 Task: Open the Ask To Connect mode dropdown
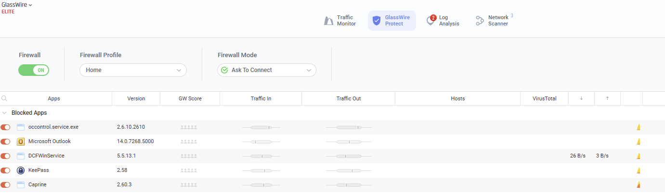[x=267, y=70]
